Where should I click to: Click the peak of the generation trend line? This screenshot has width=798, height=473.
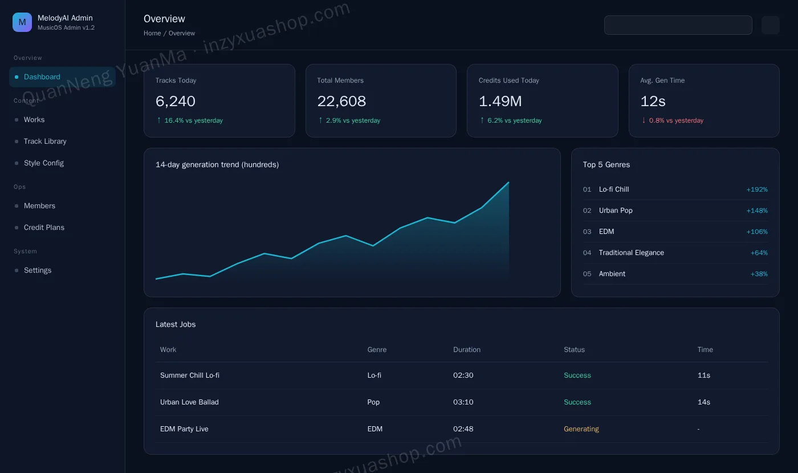[x=508, y=183]
